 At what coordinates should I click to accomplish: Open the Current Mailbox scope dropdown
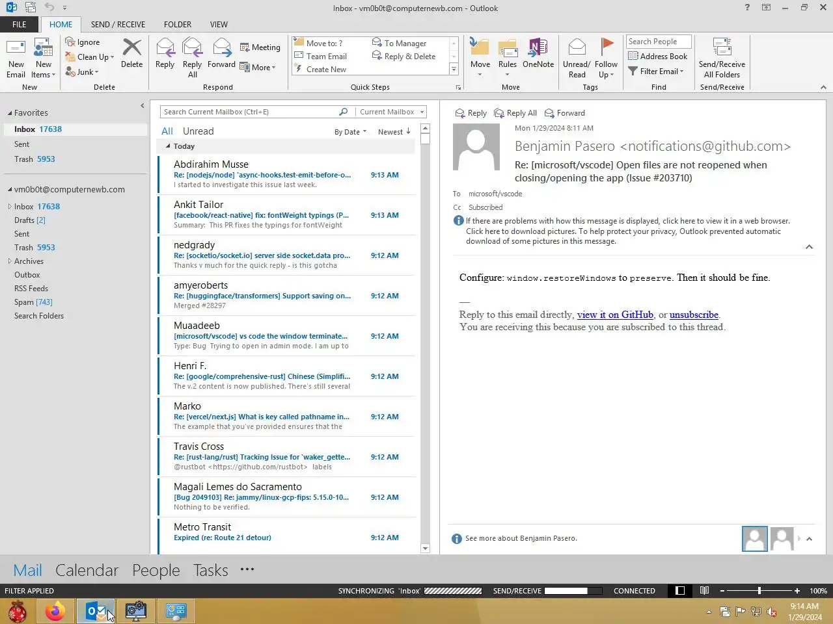coord(391,112)
